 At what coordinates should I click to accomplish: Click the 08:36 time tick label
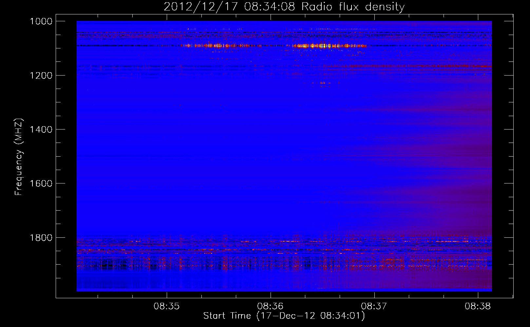[x=271, y=306]
